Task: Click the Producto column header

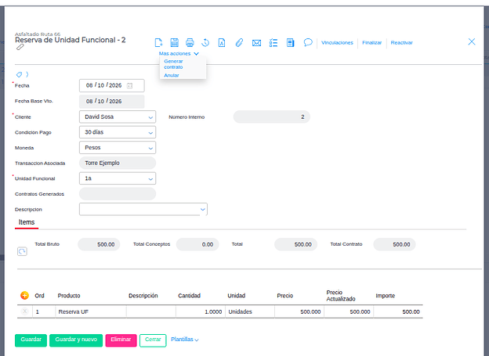Action: tap(69, 296)
